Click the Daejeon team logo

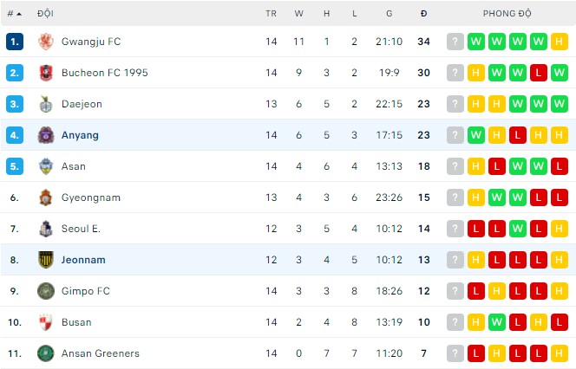coord(46,104)
